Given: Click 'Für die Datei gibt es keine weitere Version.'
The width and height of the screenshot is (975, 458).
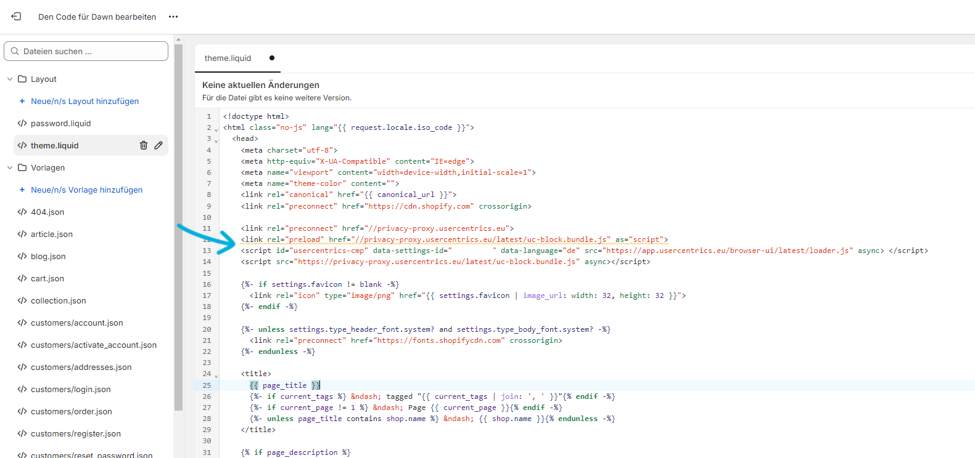Looking at the screenshot, I should (x=277, y=98).
